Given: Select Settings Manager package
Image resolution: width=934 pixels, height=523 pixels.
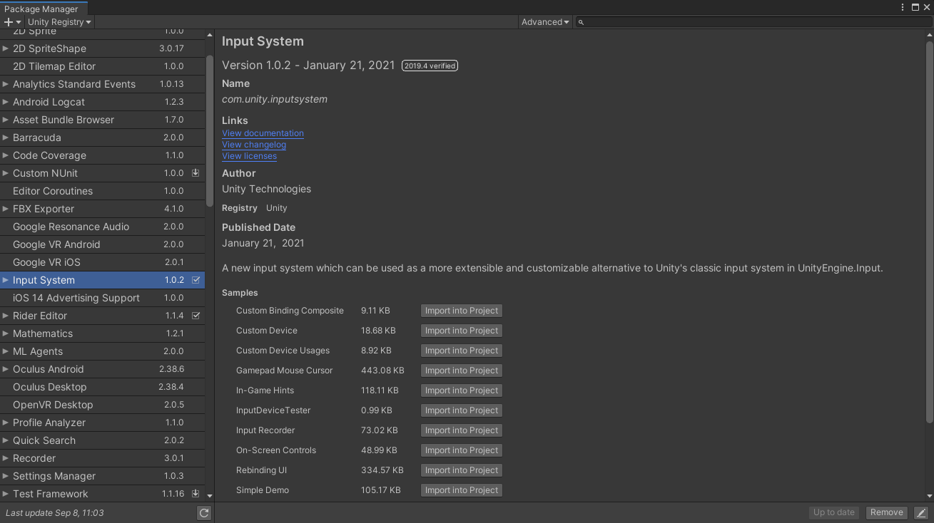Looking at the screenshot, I should [x=102, y=476].
